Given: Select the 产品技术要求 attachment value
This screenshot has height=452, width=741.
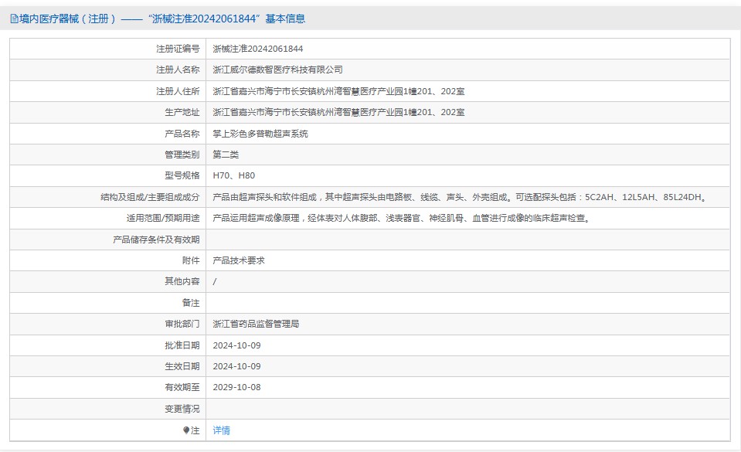Looking at the screenshot, I should click(x=239, y=260).
